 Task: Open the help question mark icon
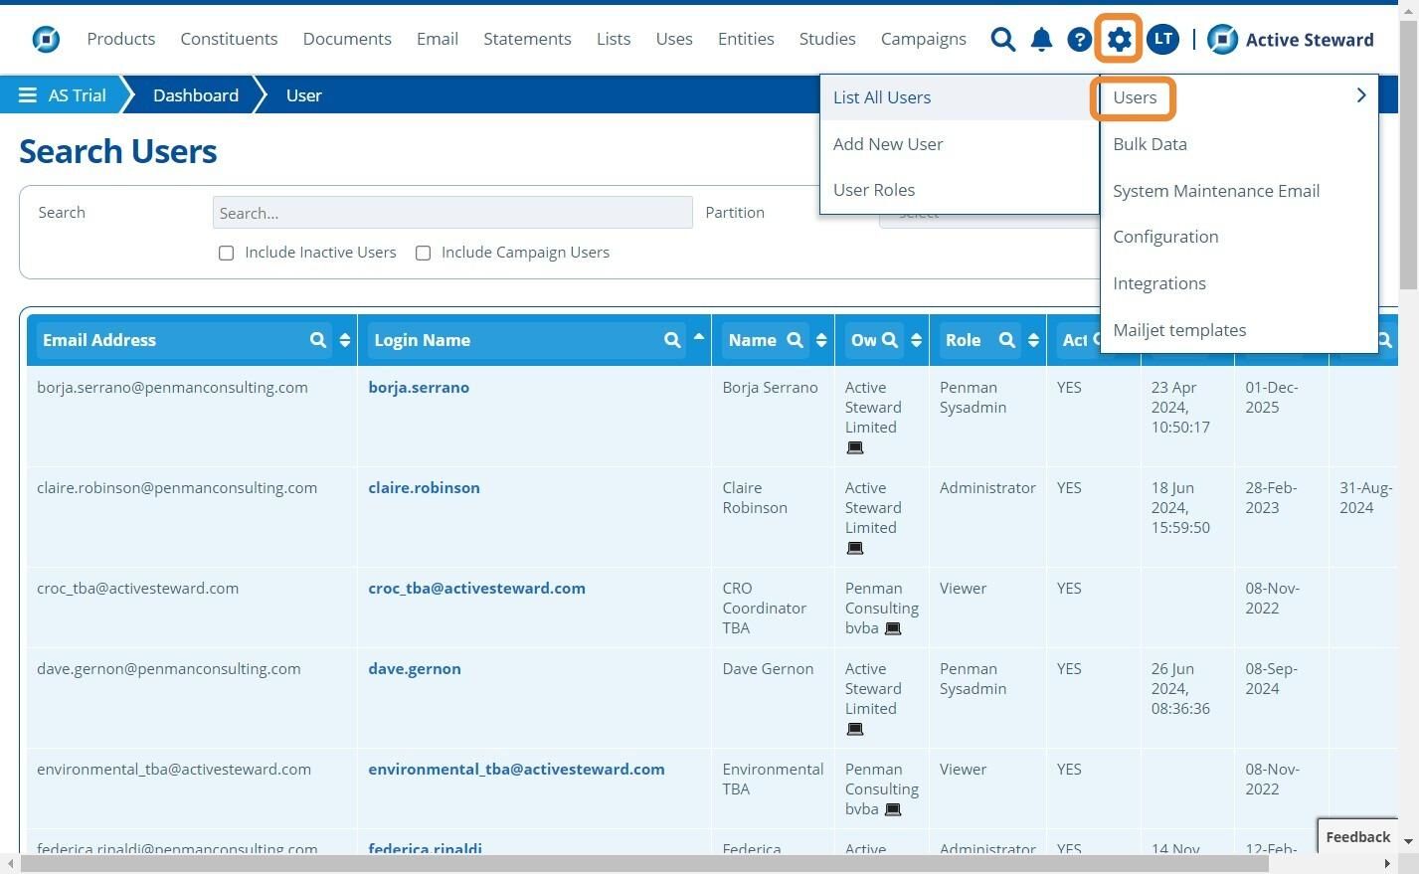[1079, 39]
